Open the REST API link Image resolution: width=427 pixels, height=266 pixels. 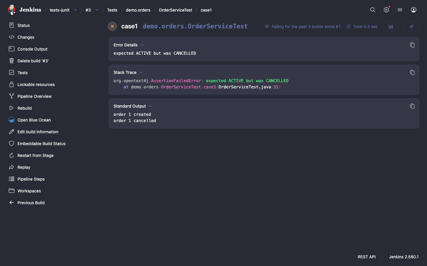367,257
